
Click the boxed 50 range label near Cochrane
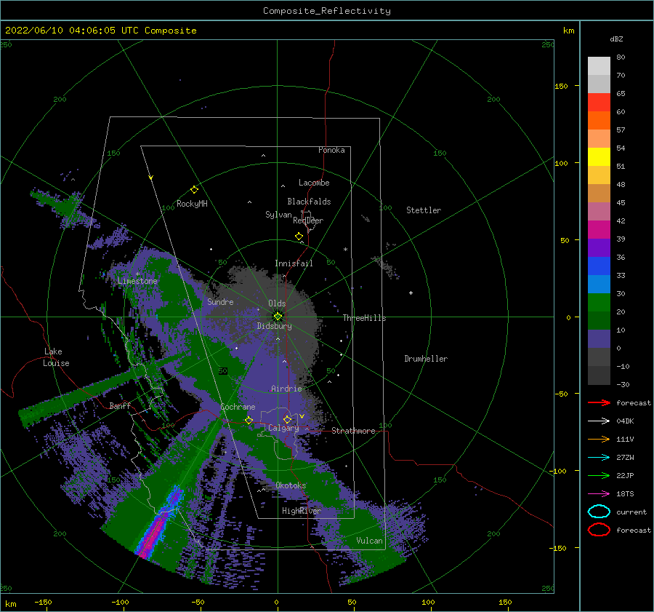(223, 371)
